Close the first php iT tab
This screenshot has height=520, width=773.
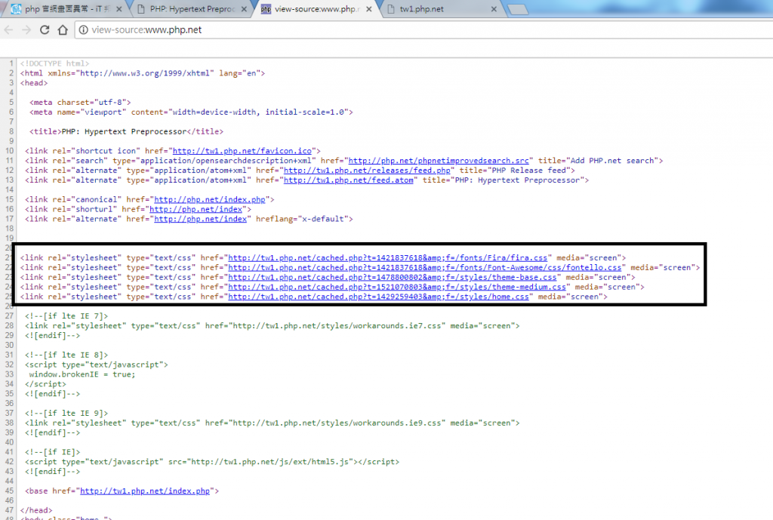click(119, 9)
